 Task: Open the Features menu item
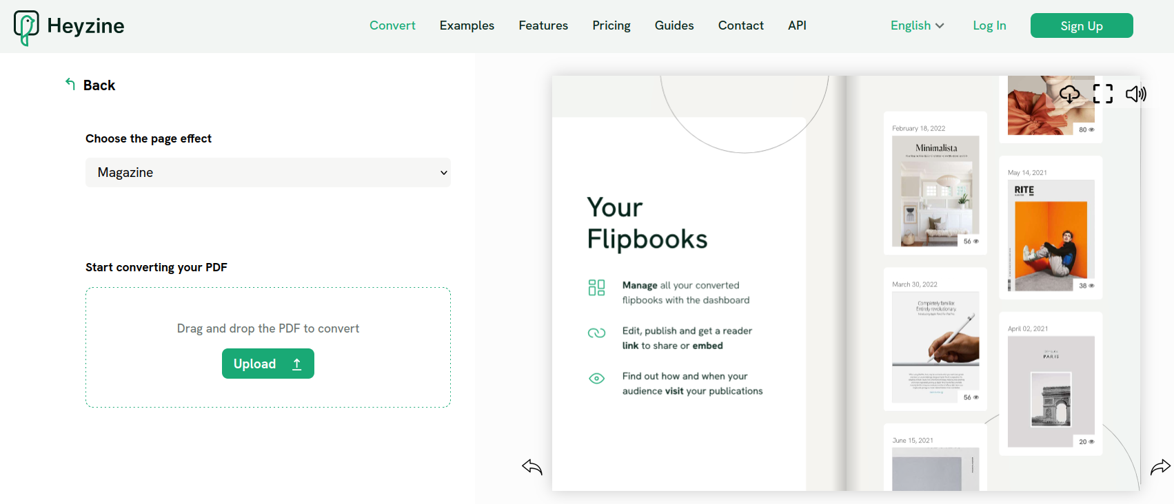543,25
